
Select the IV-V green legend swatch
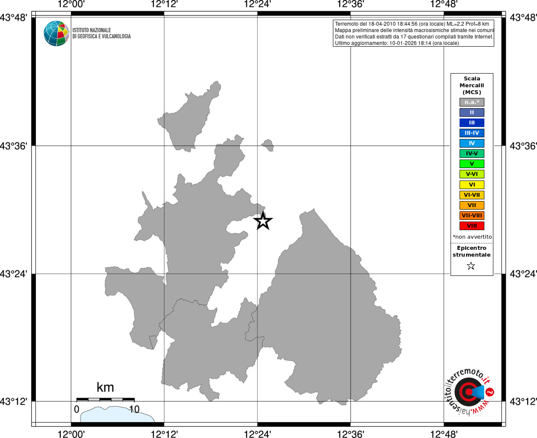coord(472,154)
